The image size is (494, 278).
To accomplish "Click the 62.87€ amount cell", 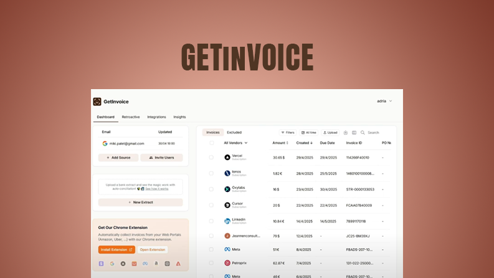I will [x=279, y=263].
